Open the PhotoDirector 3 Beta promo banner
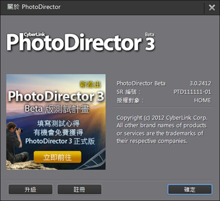Screen dimensions: 220x201 56,122
